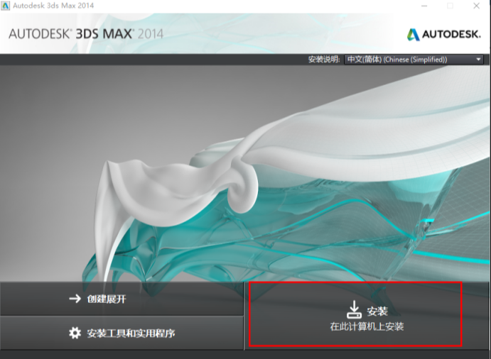491x359 pixels.
Task: Open the 安装说明 language dropdown
Action: (414, 60)
